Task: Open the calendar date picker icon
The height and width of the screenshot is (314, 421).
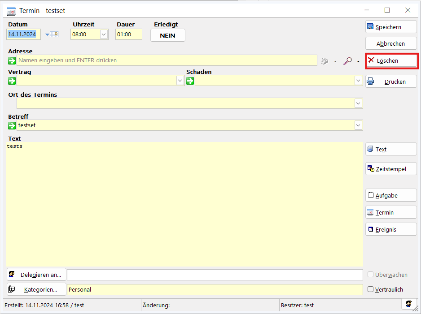Action: pyautogui.click(x=54, y=34)
